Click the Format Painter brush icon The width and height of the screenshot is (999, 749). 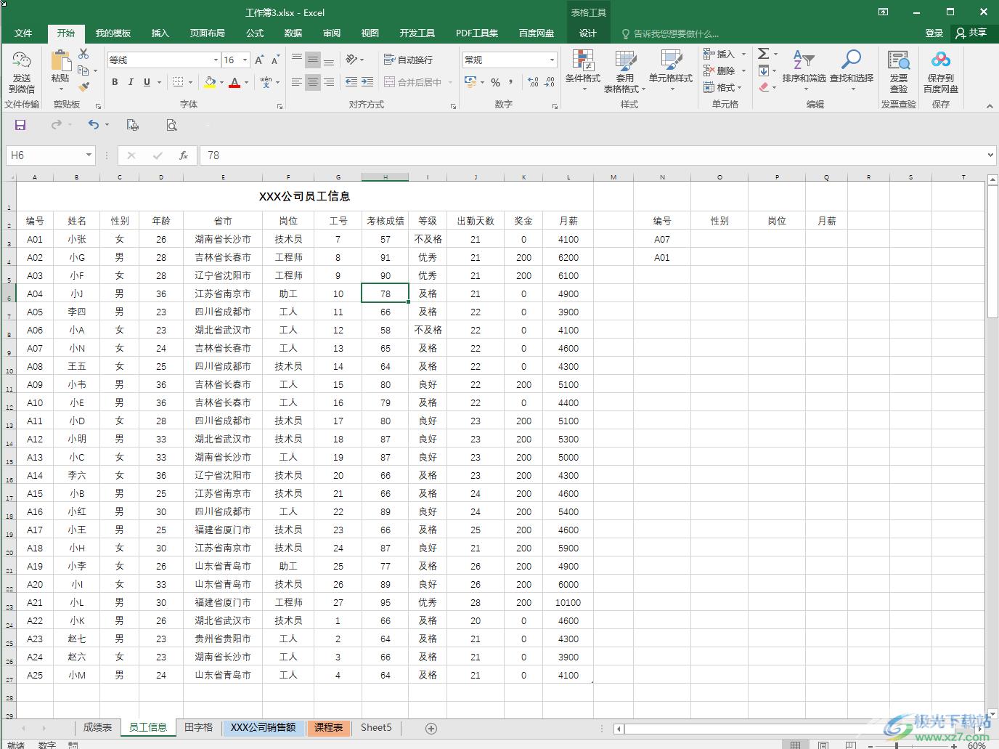(x=83, y=87)
